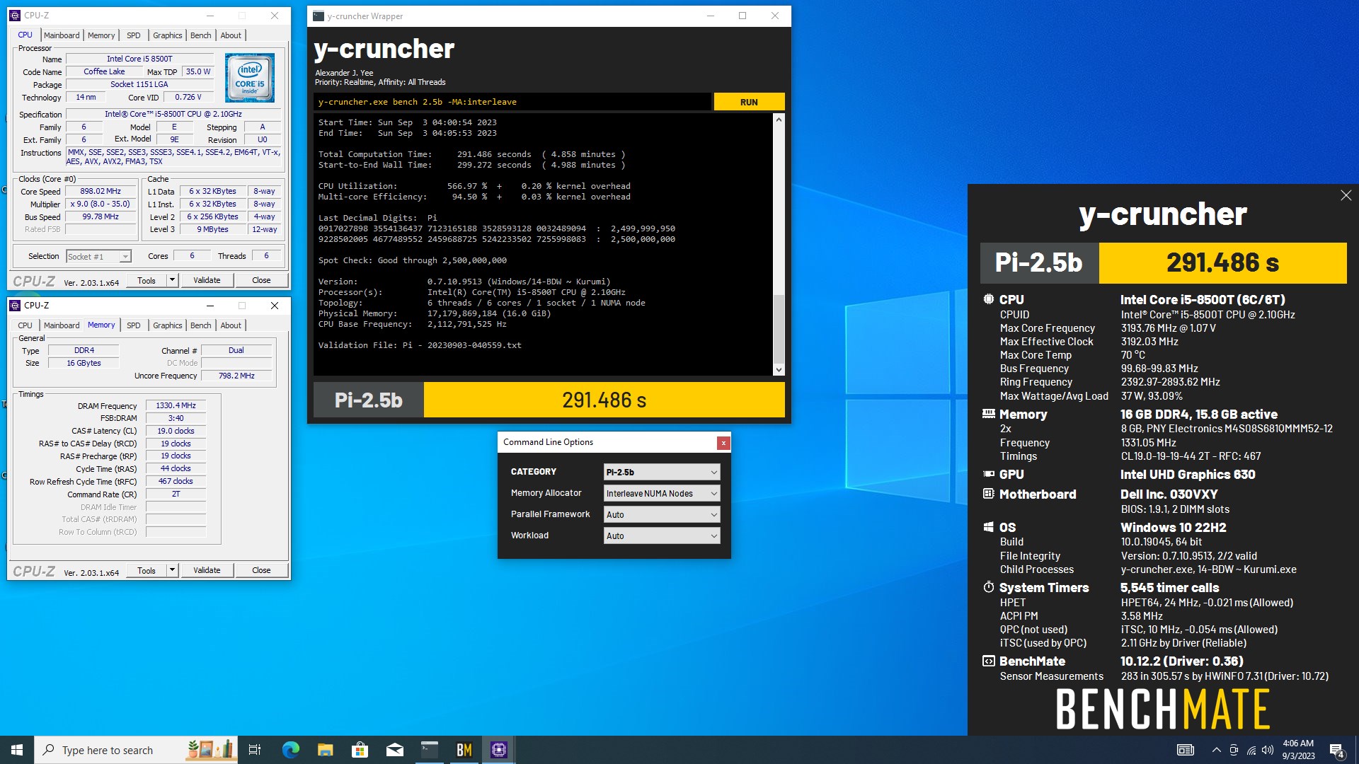Open Windows Start menu

tap(17, 750)
